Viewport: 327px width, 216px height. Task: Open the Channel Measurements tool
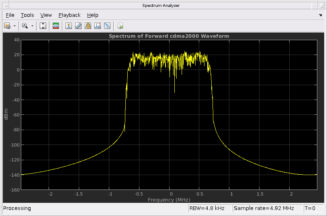click(88, 26)
